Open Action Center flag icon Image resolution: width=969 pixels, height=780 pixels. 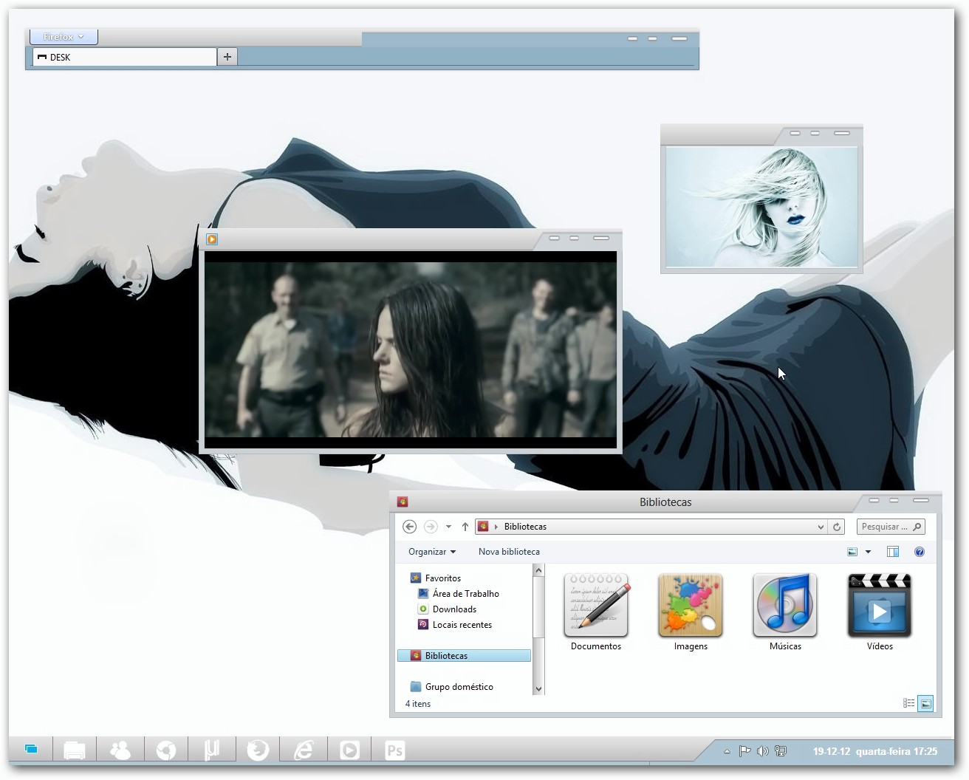(x=744, y=751)
